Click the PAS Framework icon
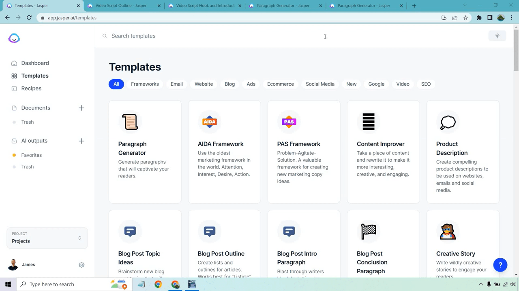 289,122
